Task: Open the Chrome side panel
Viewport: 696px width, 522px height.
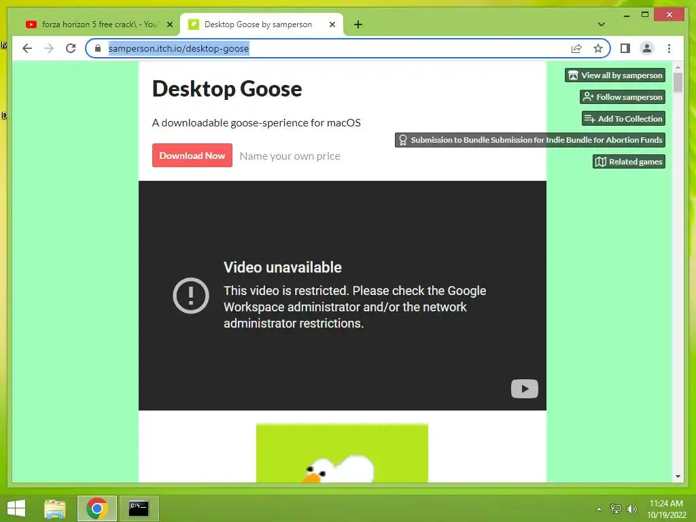Action: tap(625, 48)
